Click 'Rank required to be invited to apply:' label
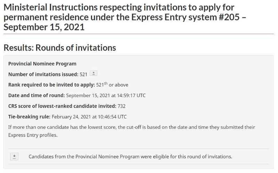 click(x=51, y=85)
